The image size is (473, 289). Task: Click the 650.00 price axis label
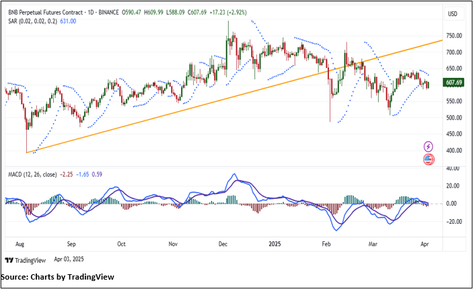(454, 69)
